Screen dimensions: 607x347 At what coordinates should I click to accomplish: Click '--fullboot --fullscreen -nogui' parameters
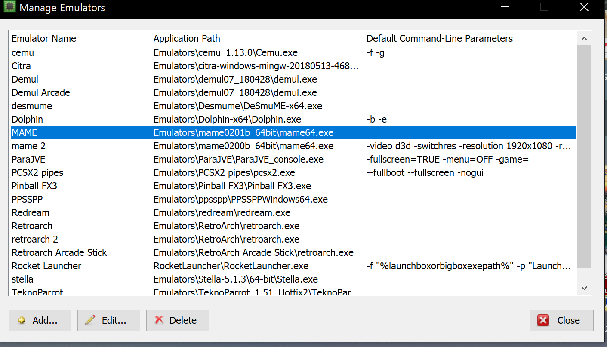coord(425,172)
